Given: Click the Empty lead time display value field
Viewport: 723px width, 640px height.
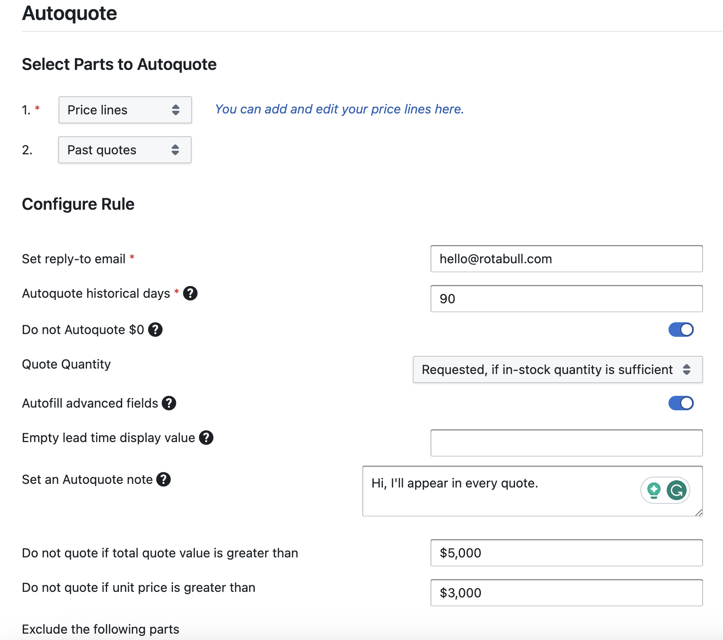Looking at the screenshot, I should pos(566,443).
